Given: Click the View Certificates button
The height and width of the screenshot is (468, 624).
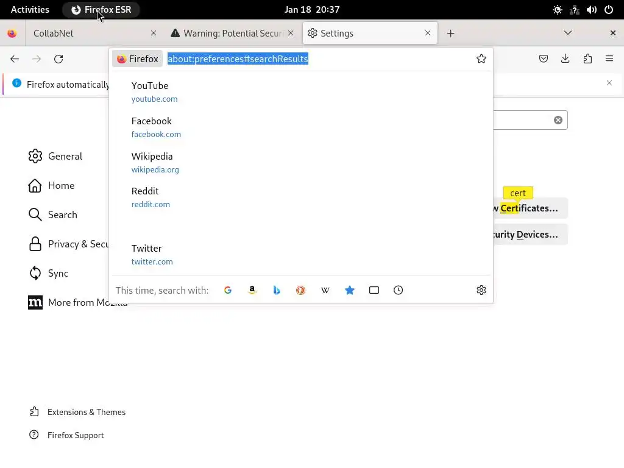Looking at the screenshot, I should coord(531,208).
